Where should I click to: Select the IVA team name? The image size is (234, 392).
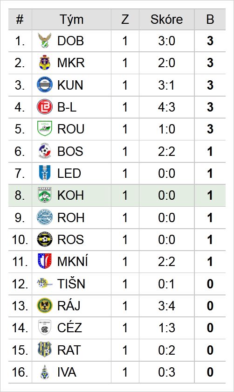tap(67, 372)
